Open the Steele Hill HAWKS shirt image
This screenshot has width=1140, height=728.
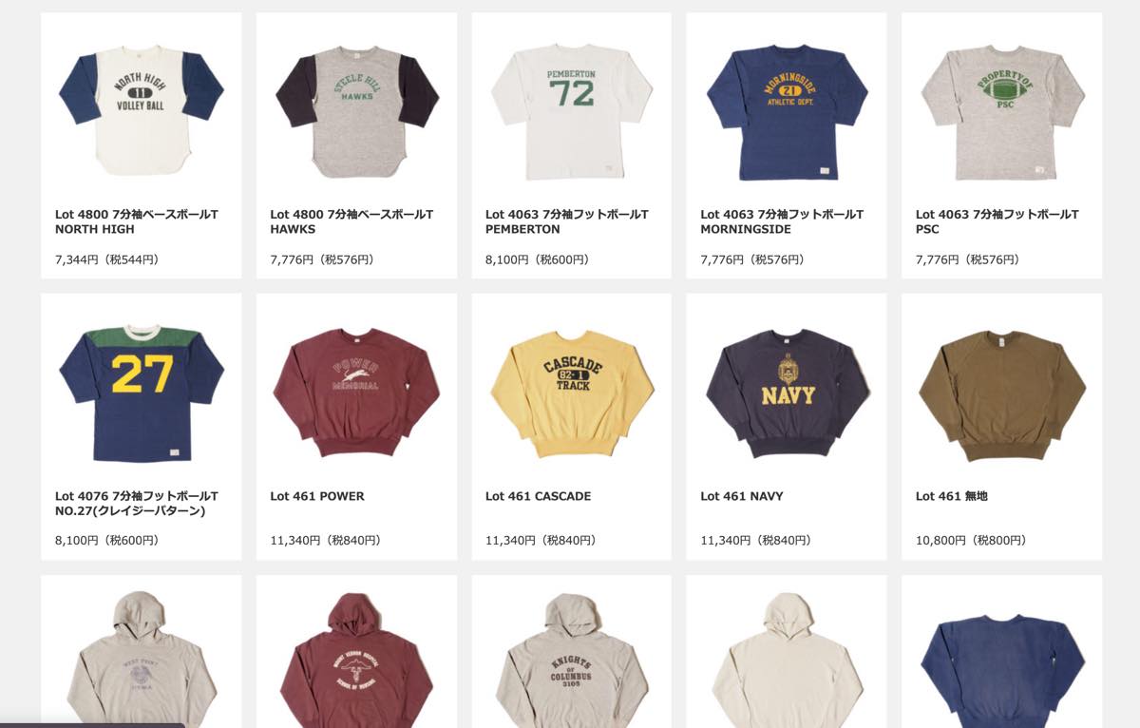(356, 109)
